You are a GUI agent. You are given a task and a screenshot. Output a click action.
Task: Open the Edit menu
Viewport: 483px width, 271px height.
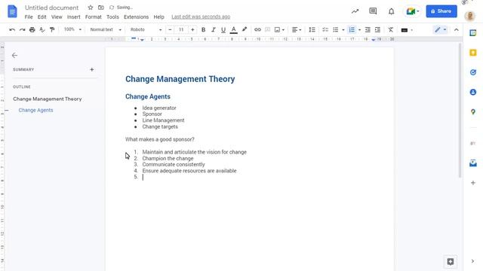tap(42, 17)
